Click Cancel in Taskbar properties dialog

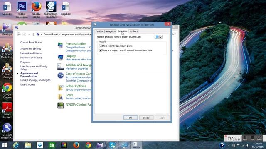146,118
